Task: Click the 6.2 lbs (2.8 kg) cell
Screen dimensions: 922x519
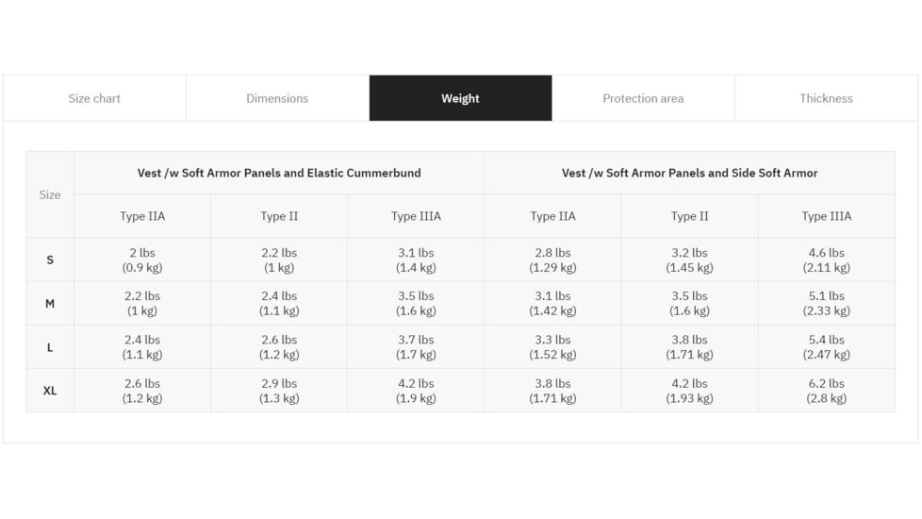Action: (x=826, y=391)
